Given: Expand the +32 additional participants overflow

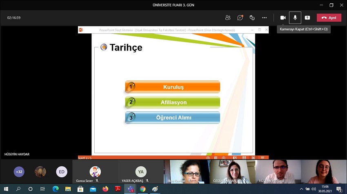Looking at the screenshot, I should coord(19,172).
